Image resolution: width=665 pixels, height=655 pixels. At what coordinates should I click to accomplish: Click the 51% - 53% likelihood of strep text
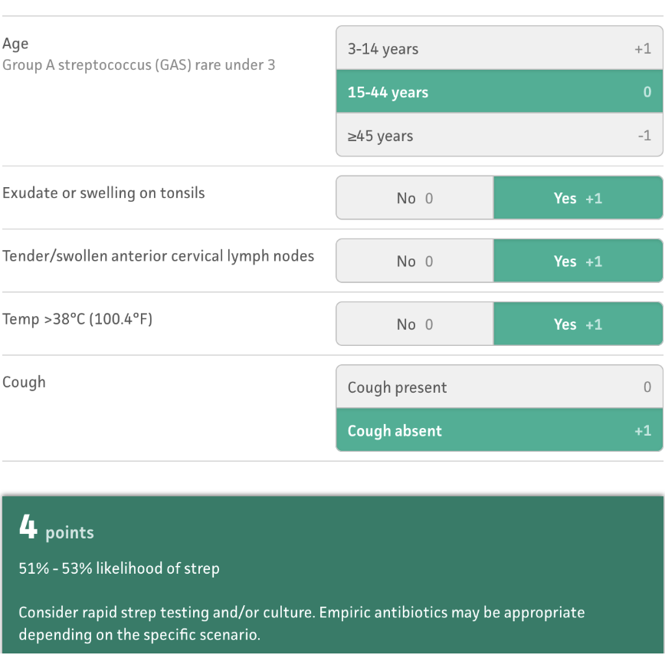click(119, 568)
